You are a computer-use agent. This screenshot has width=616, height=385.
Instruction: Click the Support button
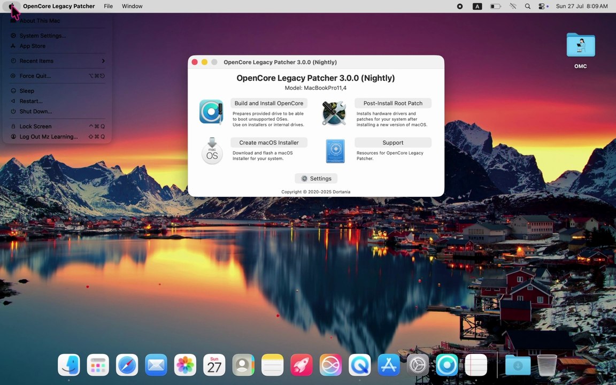pos(393,142)
